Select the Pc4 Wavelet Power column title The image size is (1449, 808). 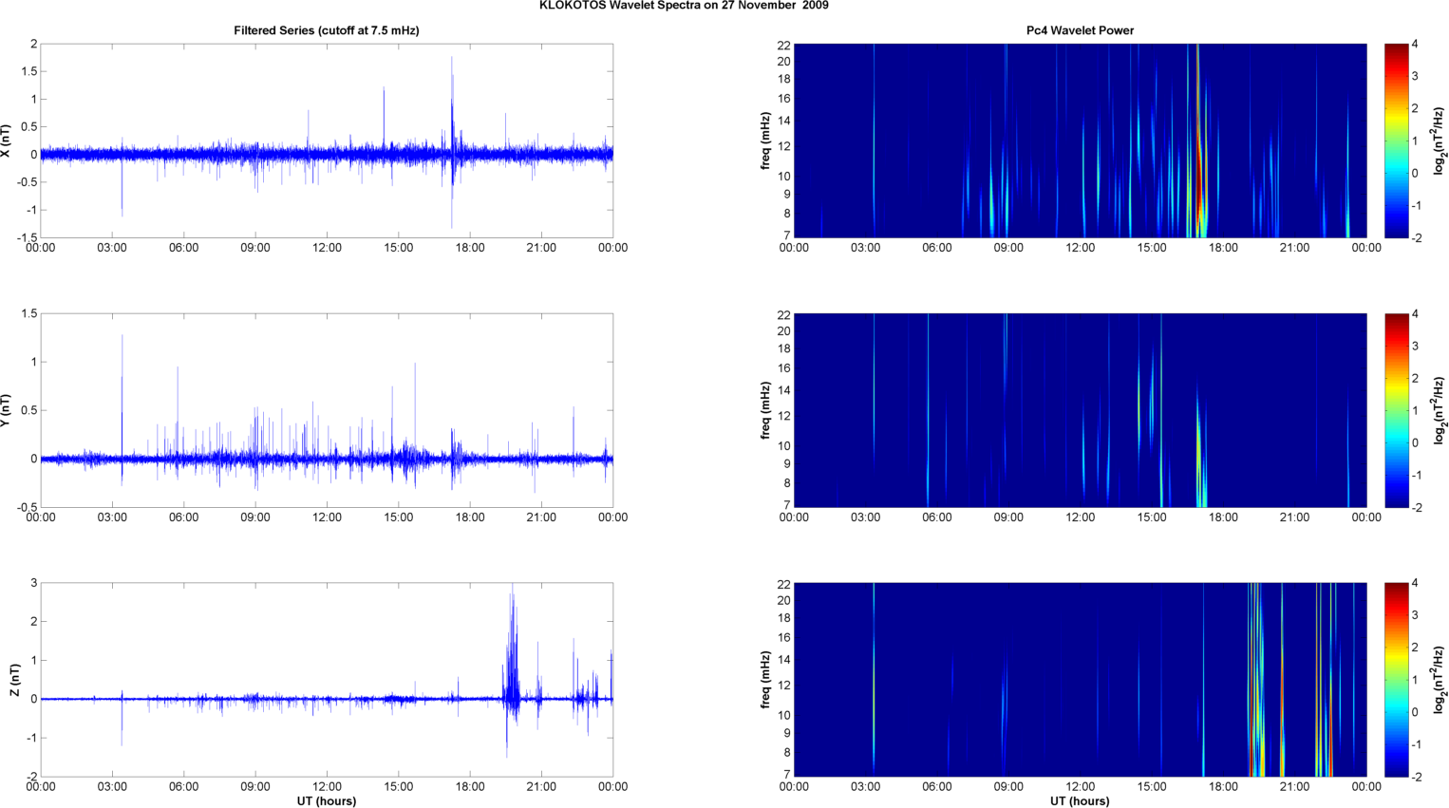[1080, 30]
